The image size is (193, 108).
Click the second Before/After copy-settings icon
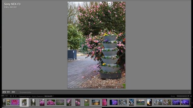pyautogui.click(x=13, y=92)
